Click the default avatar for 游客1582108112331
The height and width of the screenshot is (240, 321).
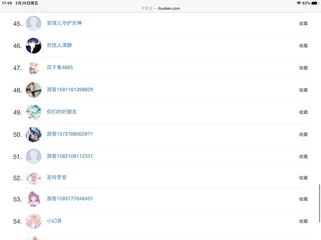(x=34, y=156)
